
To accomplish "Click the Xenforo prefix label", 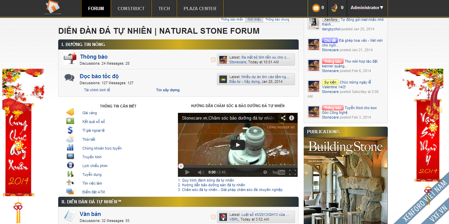I will 331,20.
